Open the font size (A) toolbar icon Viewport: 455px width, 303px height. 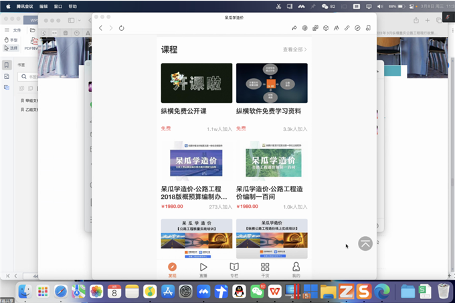(337, 28)
